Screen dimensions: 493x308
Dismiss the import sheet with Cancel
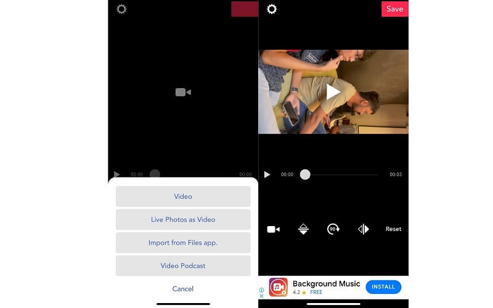(x=183, y=288)
